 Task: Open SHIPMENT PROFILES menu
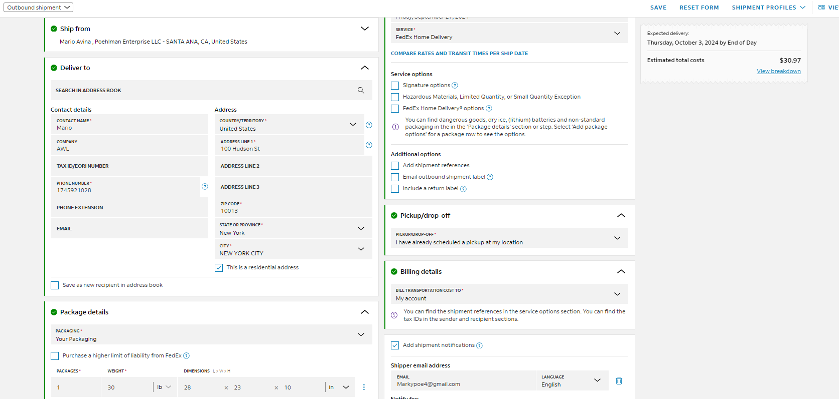tap(768, 8)
